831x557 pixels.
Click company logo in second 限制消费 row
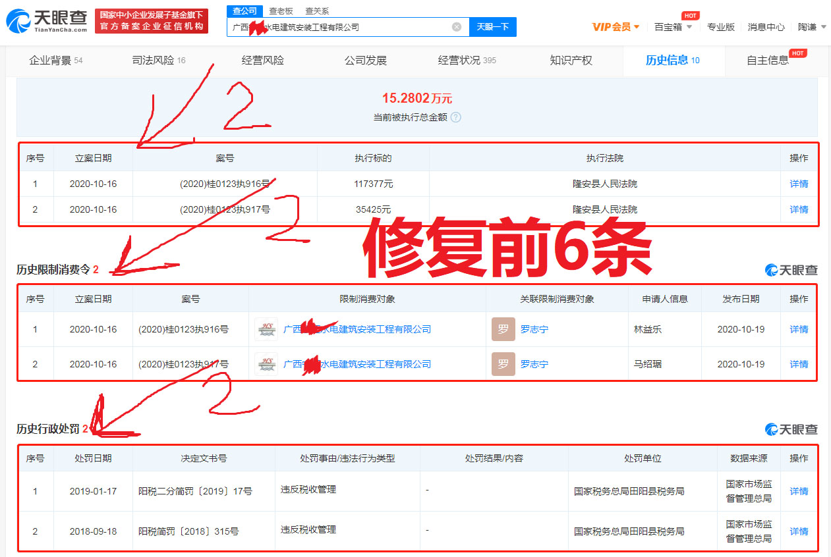[266, 364]
